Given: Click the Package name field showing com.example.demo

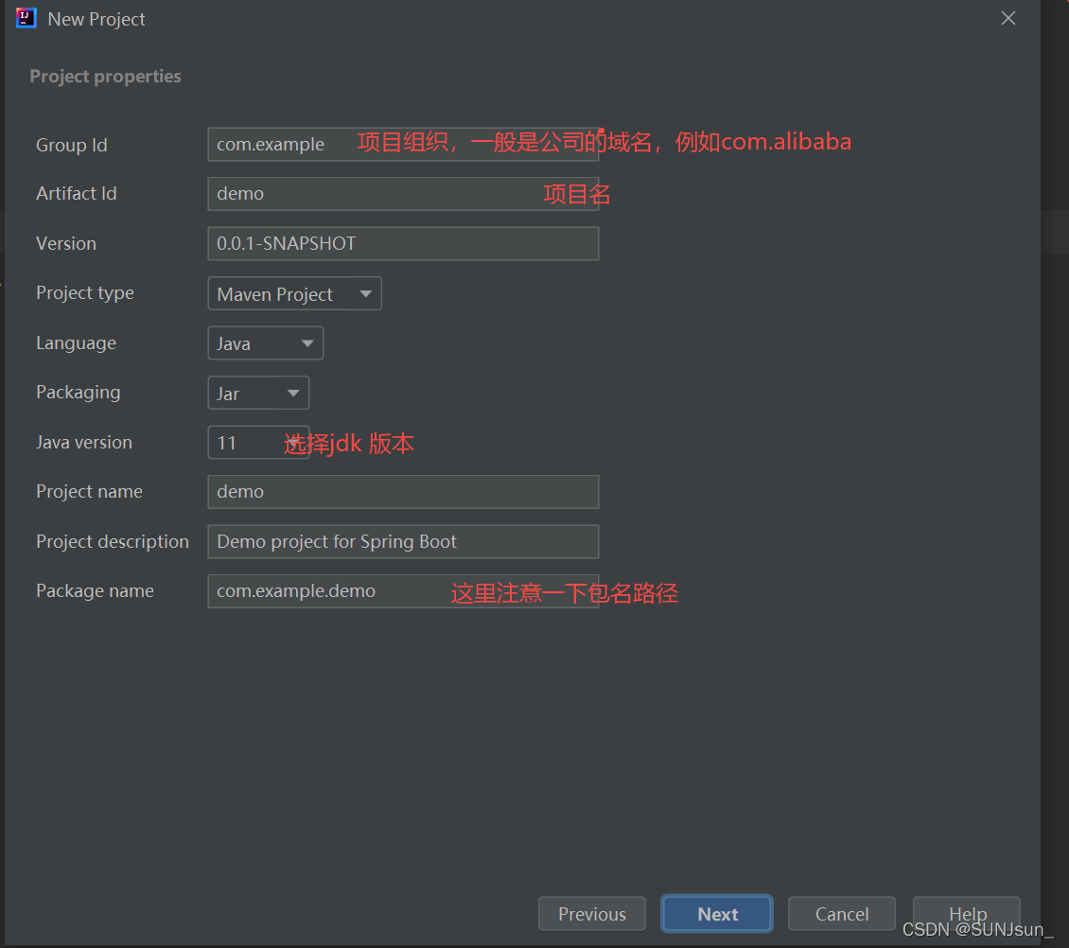Looking at the screenshot, I should [x=403, y=590].
